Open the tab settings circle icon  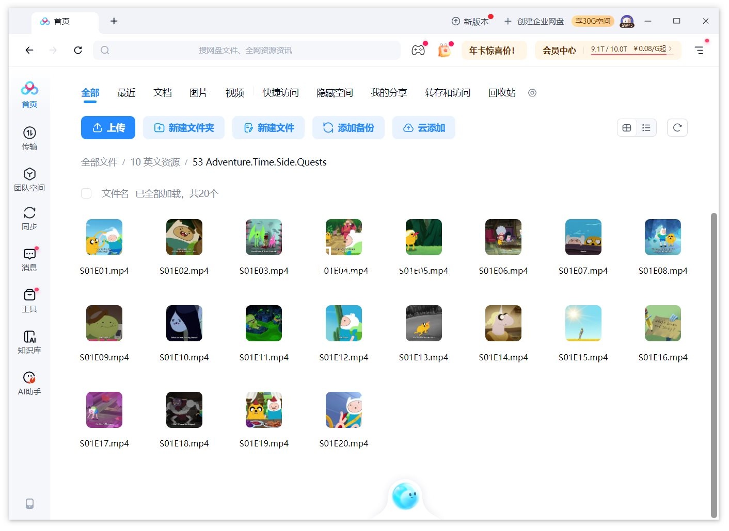[x=532, y=93]
